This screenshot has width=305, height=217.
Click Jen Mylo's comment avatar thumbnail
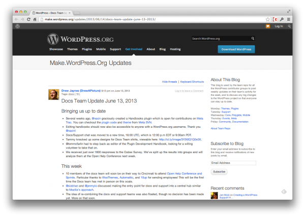coord(214,196)
